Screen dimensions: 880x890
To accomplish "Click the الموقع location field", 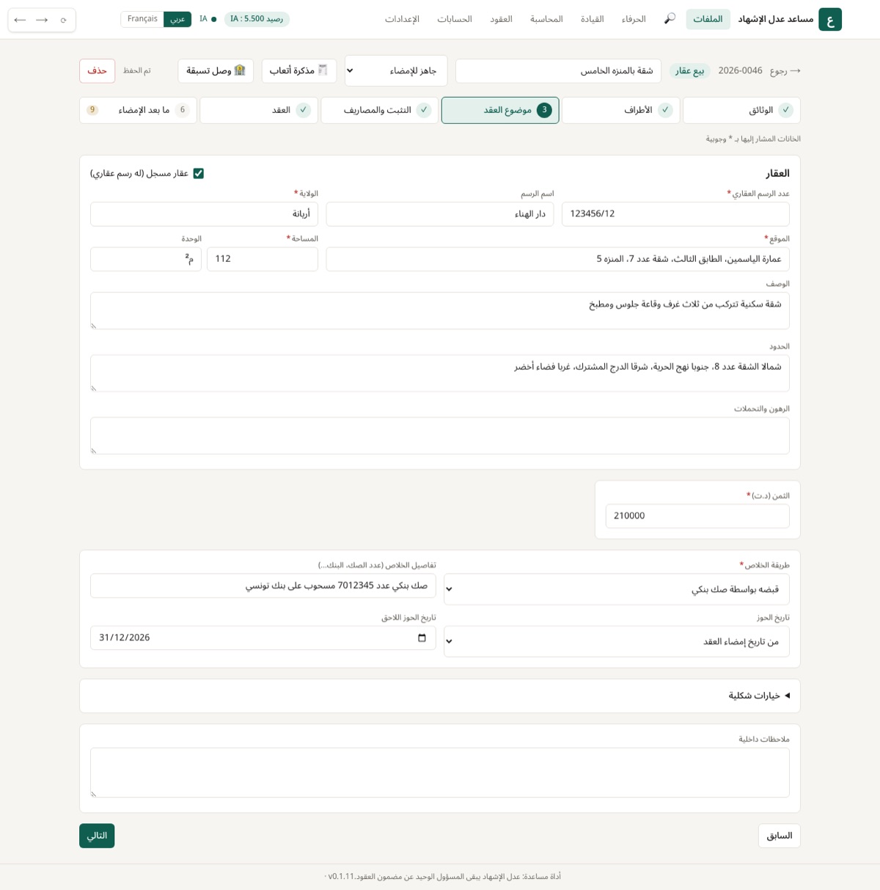I will pos(558,259).
